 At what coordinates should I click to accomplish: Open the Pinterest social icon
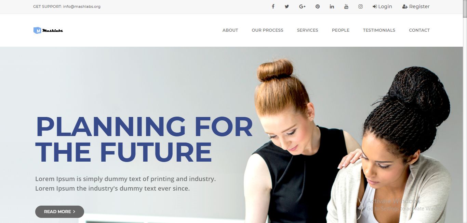318,6
